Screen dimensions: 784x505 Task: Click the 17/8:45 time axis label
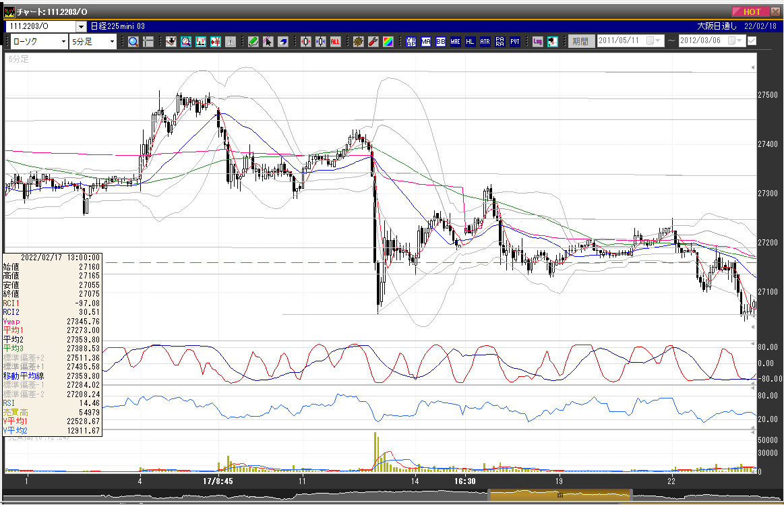(218, 481)
